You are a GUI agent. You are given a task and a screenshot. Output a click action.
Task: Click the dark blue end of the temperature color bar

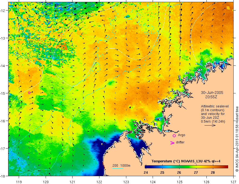146,167
